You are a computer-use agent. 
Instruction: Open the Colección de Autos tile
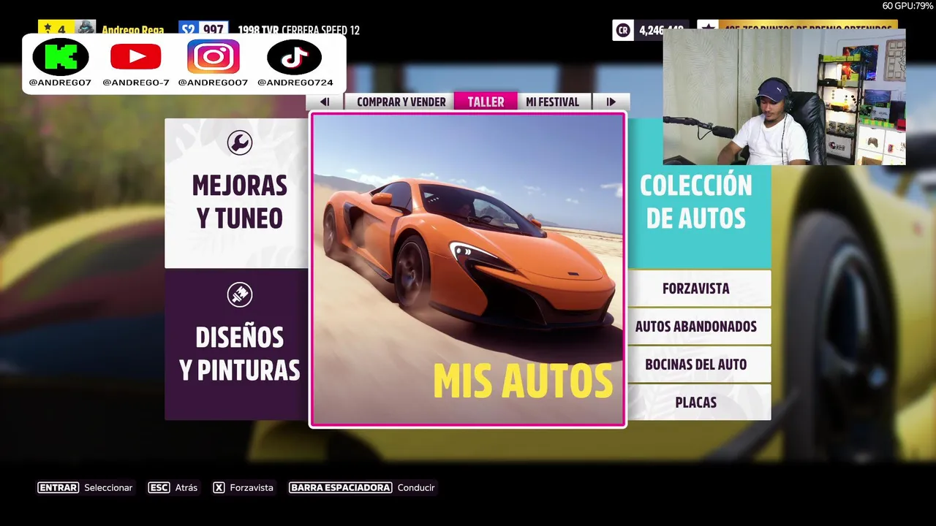699,193
